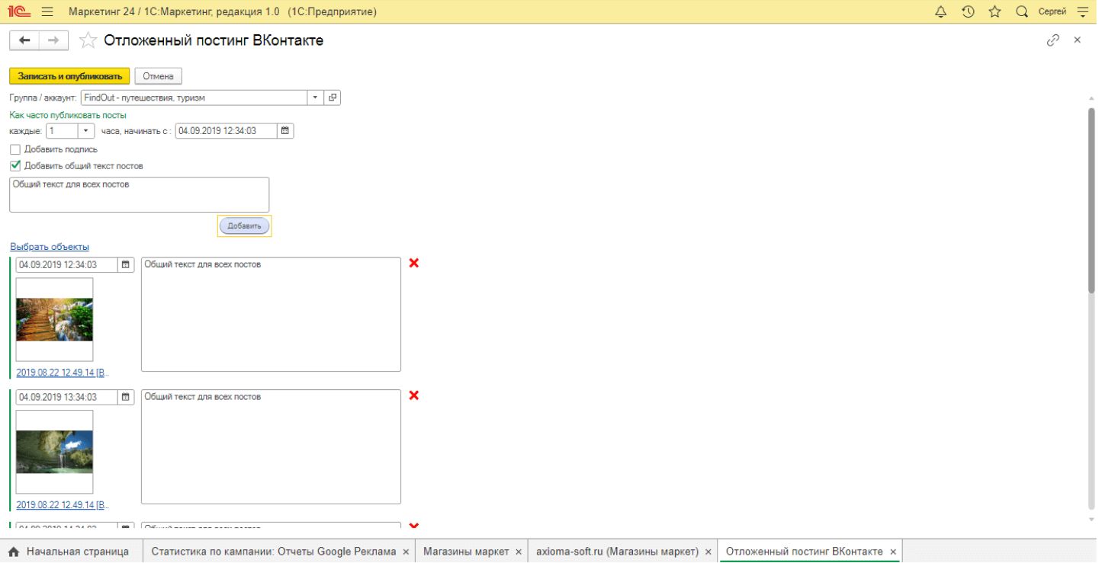This screenshot has width=1099, height=563.
Task: Go back using the left arrow
Action: (x=24, y=40)
